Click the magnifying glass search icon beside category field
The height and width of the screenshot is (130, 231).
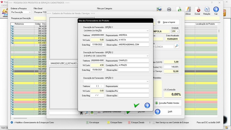[x=176, y=46]
